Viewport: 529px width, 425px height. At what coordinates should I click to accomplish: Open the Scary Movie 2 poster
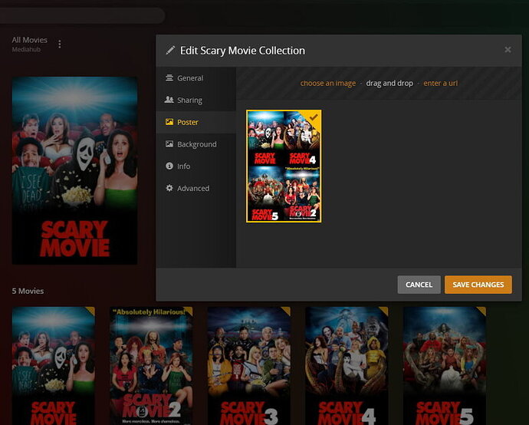click(151, 366)
